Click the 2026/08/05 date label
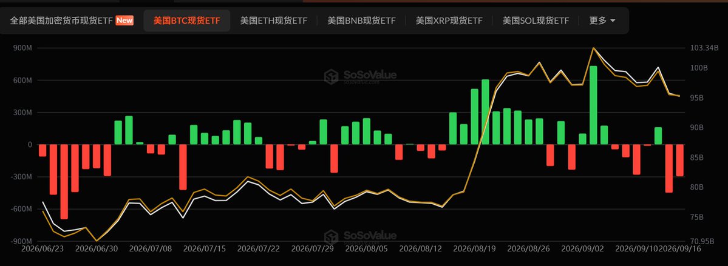Image resolution: width=728 pixels, height=266 pixels. (366, 248)
